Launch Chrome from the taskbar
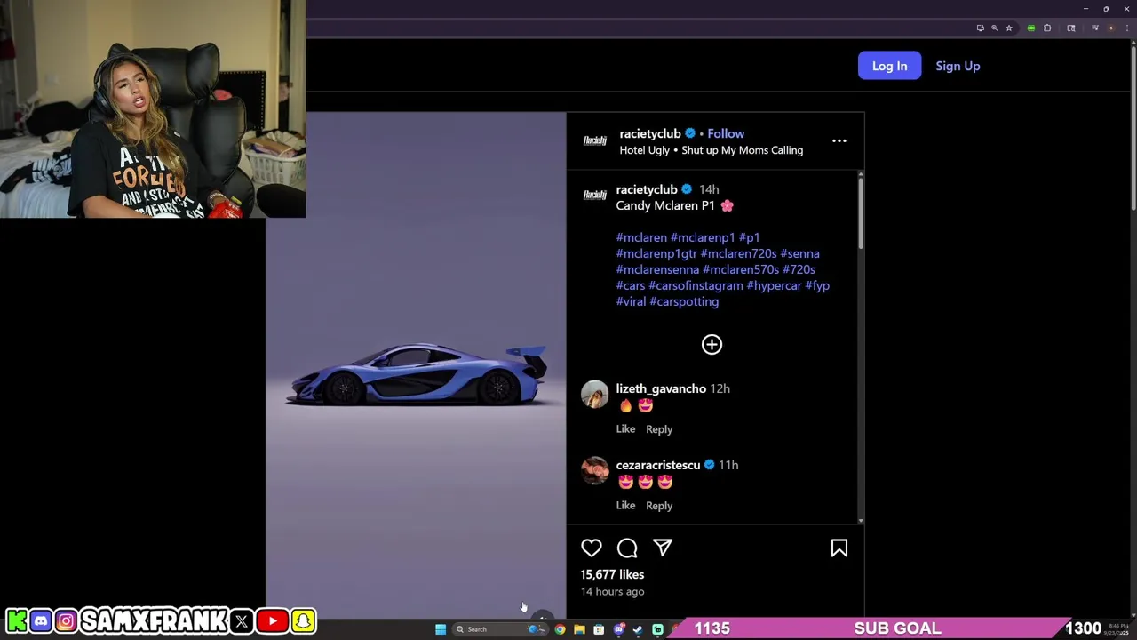This screenshot has width=1137, height=640. (560, 629)
